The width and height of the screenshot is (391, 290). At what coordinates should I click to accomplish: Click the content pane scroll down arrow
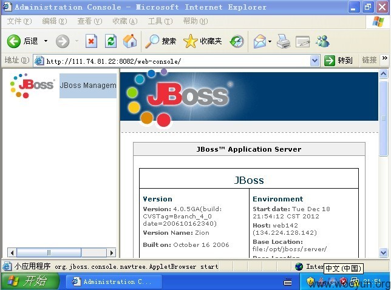383,252
